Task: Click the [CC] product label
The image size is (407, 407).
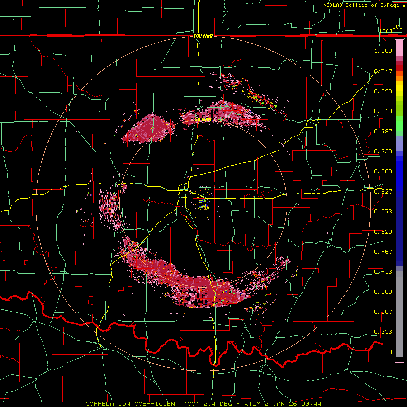Action: [386, 31]
